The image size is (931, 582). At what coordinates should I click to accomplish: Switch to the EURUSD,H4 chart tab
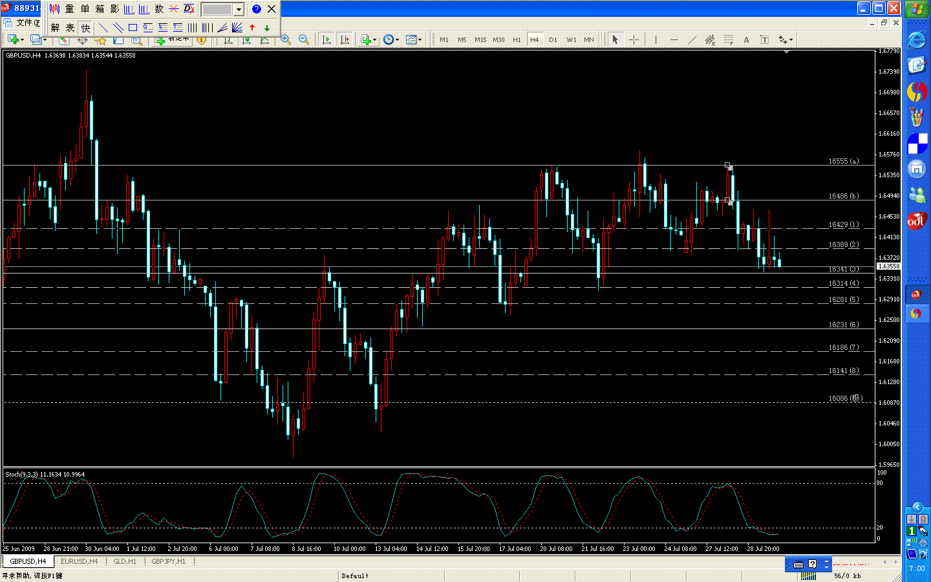tap(79, 561)
